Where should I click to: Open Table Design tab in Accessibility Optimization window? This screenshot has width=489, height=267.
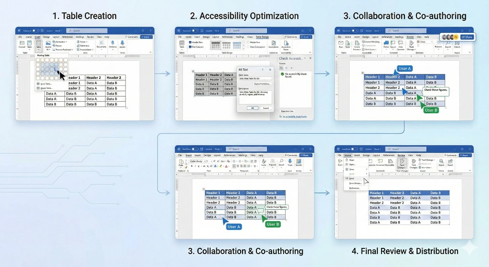(262, 37)
